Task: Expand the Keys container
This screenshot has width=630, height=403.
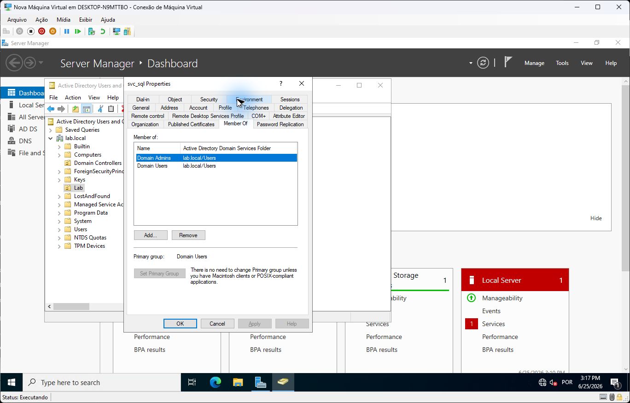Action: [x=59, y=180]
